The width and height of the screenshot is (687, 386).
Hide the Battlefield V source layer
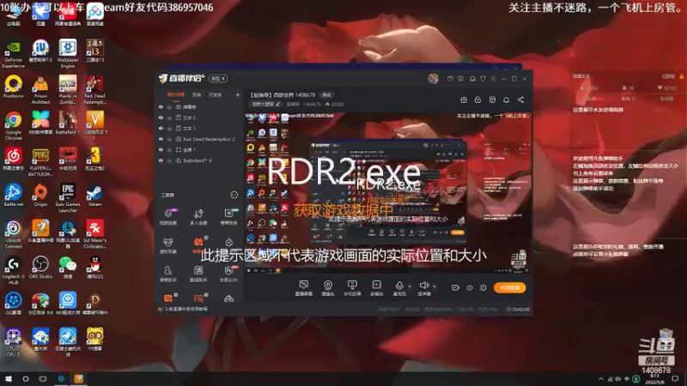pyautogui.click(x=161, y=160)
